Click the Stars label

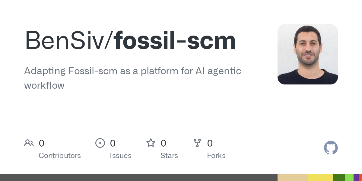click(169, 156)
